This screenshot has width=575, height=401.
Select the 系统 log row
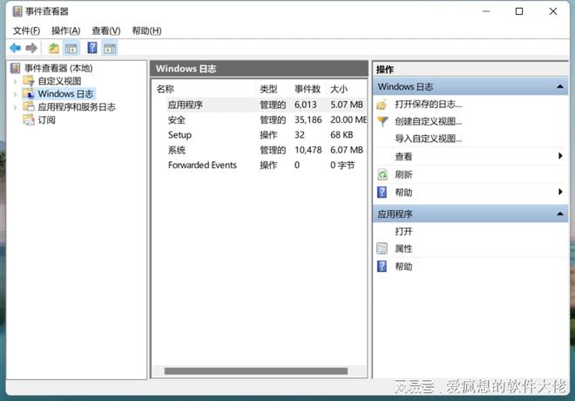pos(260,150)
